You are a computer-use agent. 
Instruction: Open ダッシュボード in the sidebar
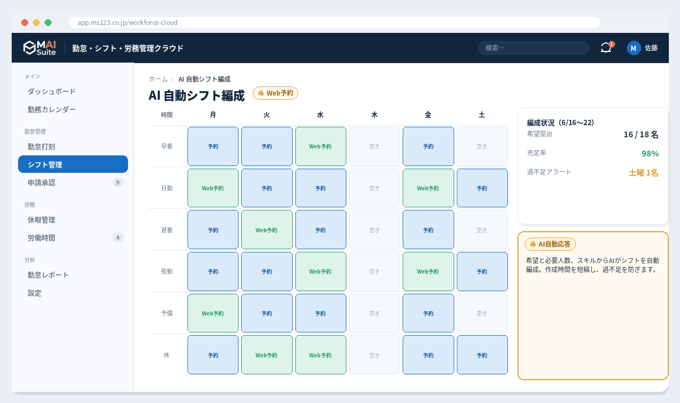click(x=73, y=91)
